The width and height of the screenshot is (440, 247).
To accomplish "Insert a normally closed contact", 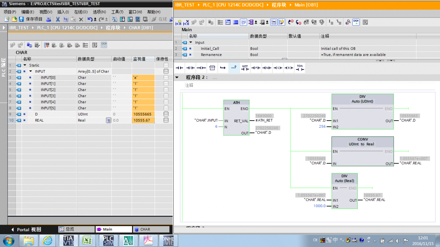I will [190, 68].
